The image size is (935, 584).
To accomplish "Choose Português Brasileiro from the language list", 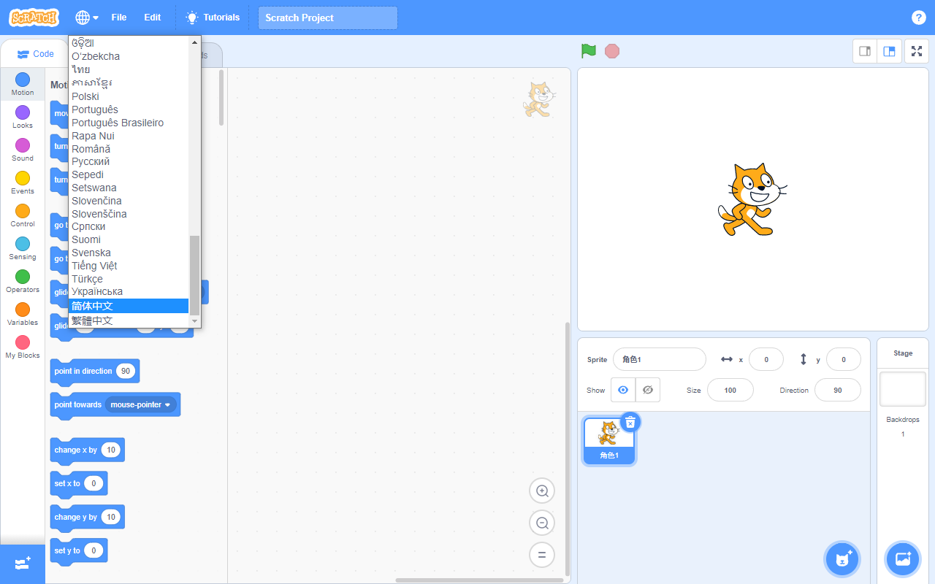I will [x=129, y=123].
